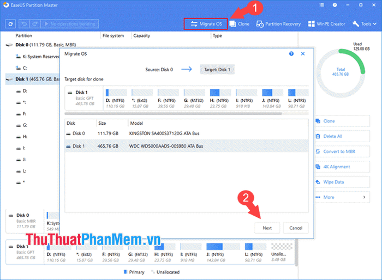Expand the Tools dropdown menu
Viewport: 382px width, 280px height.
(x=365, y=24)
